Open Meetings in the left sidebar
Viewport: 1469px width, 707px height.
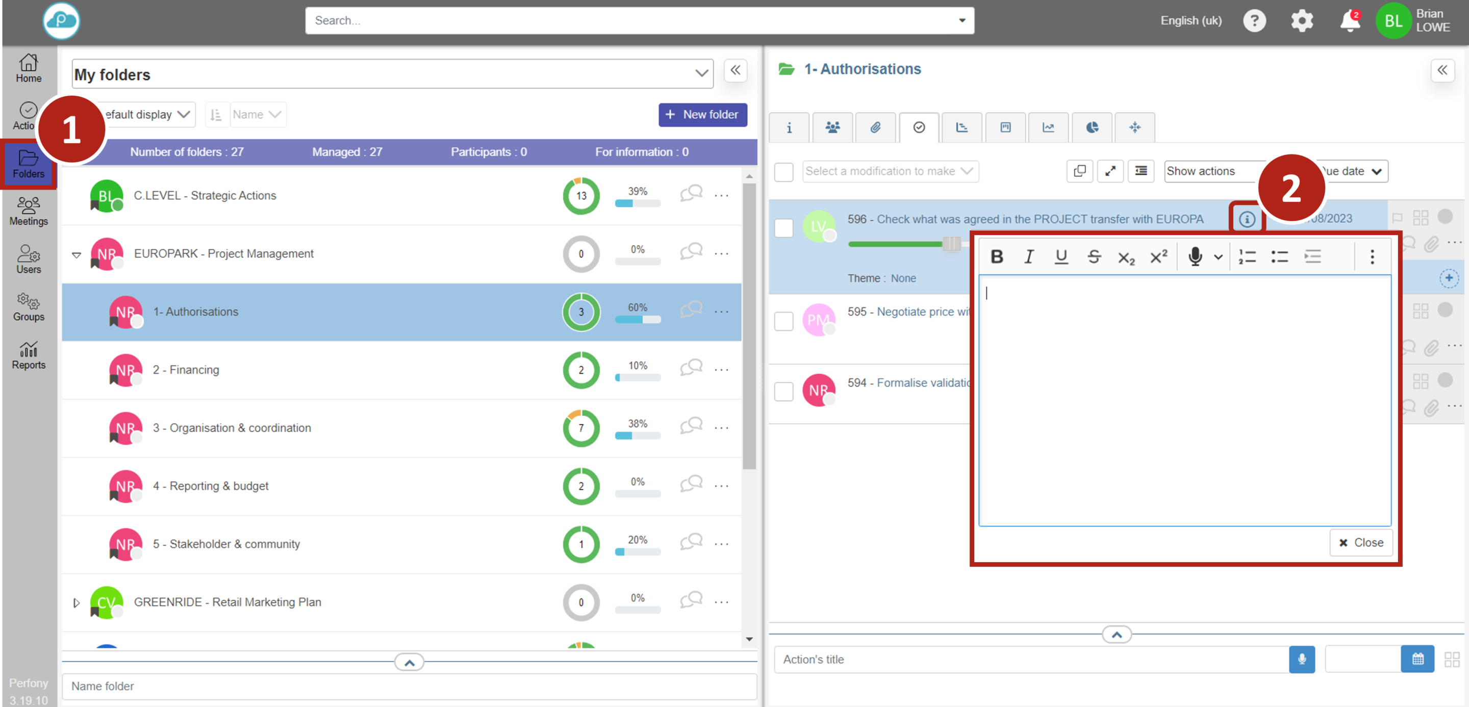pos(29,212)
